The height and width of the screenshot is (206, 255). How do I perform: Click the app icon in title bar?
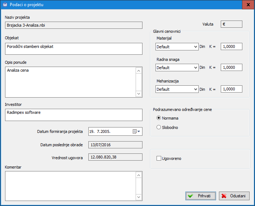click(x=5, y=5)
